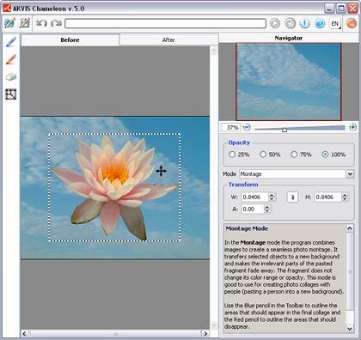Screen dimensions: 361x340
Task: Click the AKVIS Chameleon title bar logo
Action: coord(7,9)
